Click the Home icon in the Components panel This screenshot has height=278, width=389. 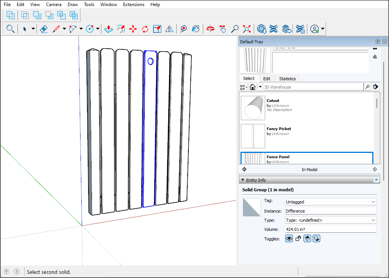click(253, 87)
